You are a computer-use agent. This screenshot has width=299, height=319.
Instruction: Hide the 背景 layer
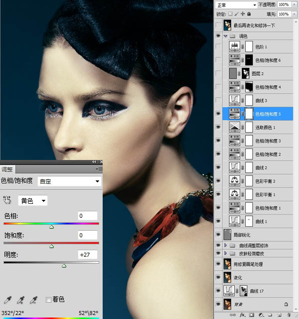[218, 303]
